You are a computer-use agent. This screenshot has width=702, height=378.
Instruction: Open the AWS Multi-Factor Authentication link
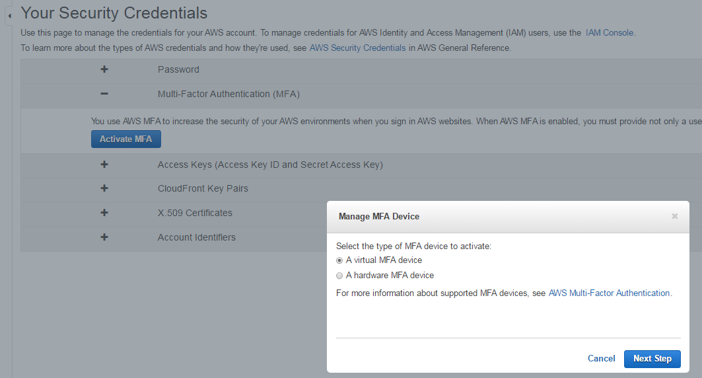tap(609, 293)
